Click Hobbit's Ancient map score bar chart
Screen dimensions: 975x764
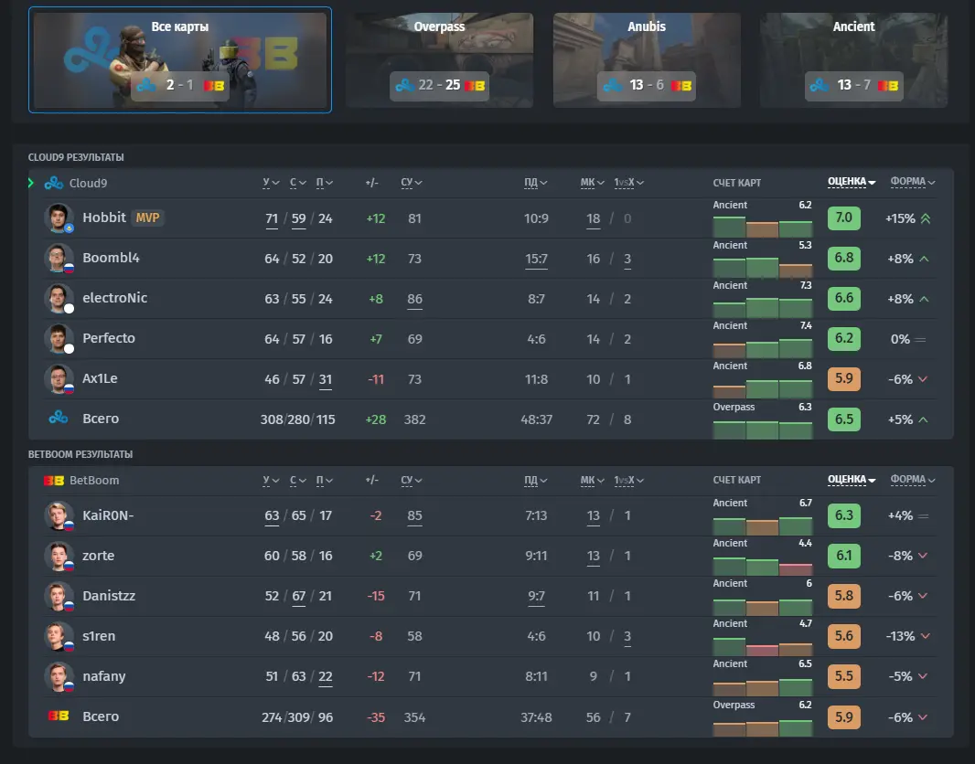tap(762, 227)
